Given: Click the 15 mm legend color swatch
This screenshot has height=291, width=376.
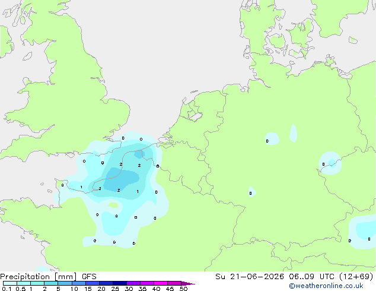Looking at the screenshot, I should click(x=93, y=283).
